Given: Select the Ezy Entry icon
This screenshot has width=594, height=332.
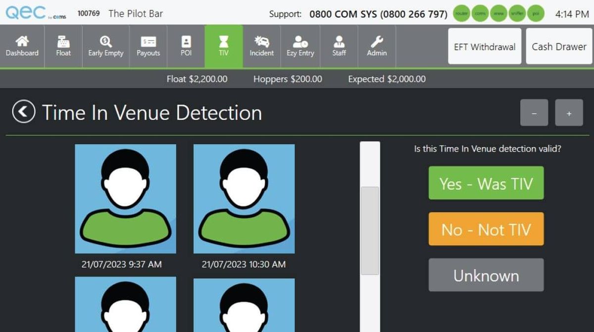Looking at the screenshot, I should point(300,46).
